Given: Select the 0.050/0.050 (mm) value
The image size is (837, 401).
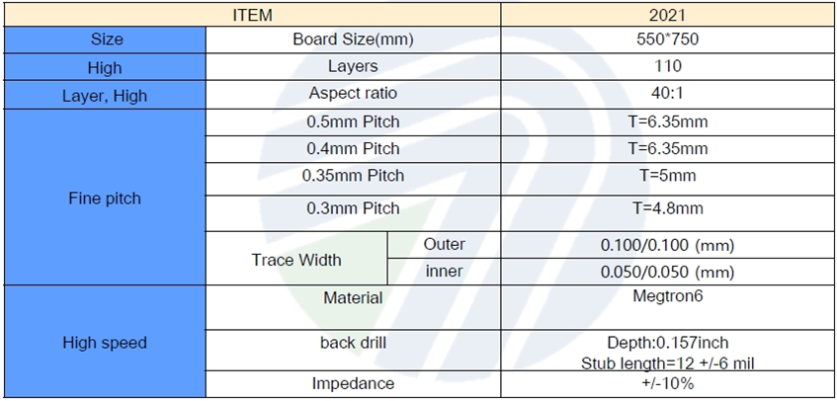Looking at the screenshot, I should tap(668, 272).
